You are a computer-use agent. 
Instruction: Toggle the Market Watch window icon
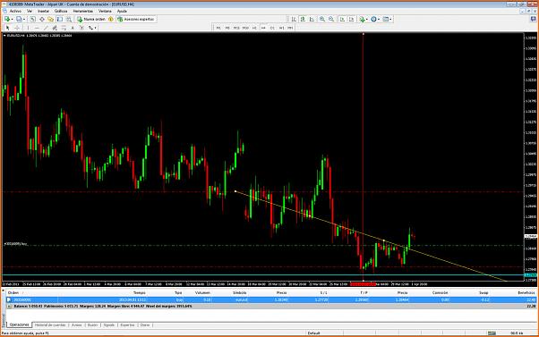(32, 19)
